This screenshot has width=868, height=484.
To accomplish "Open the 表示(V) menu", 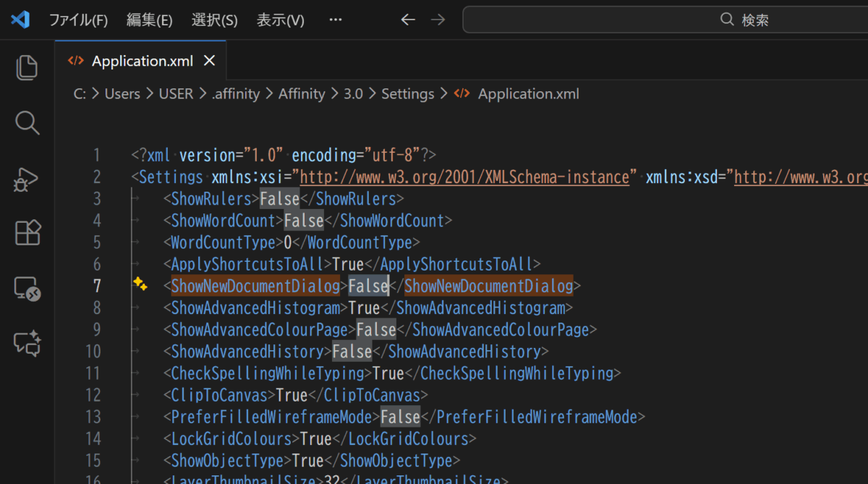I will click(280, 20).
